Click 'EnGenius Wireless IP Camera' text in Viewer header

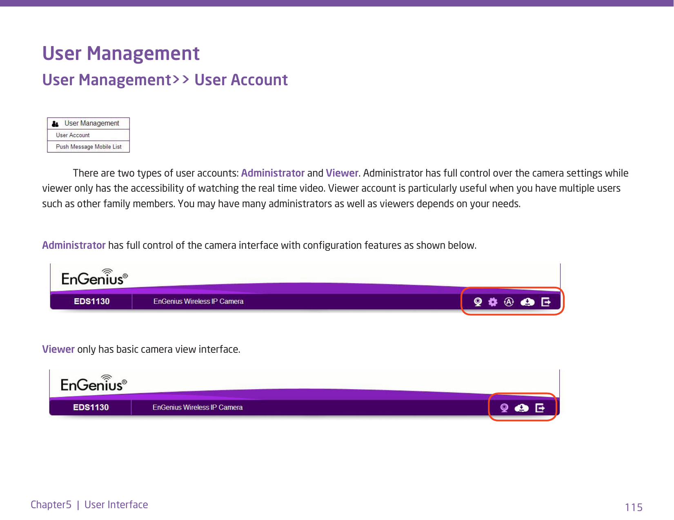(198, 407)
